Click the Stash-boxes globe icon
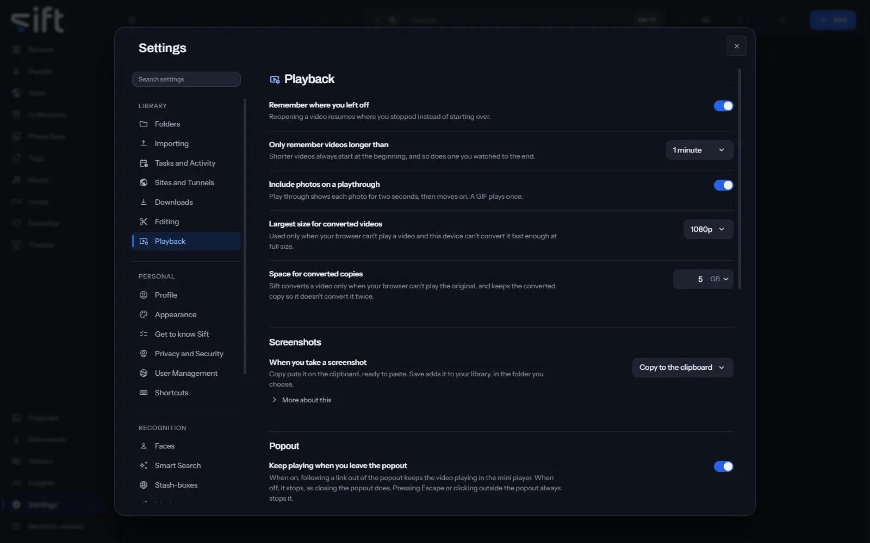The image size is (870, 543). 144,485
